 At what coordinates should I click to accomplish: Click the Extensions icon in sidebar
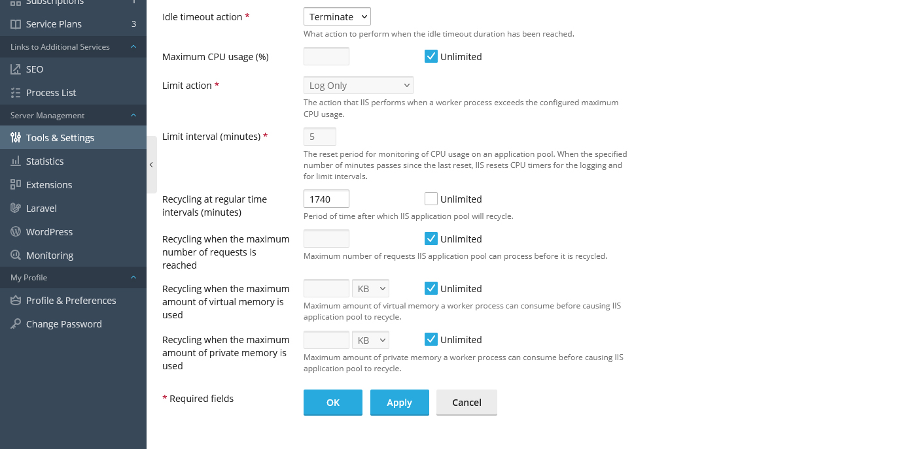(x=16, y=185)
